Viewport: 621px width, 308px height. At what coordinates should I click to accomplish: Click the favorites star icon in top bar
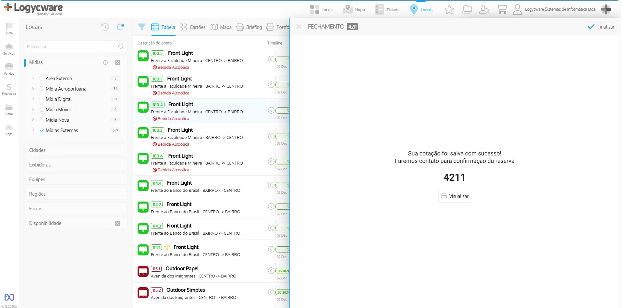point(449,9)
